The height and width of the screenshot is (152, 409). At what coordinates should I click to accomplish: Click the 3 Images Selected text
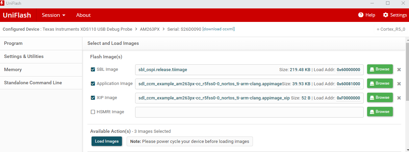[152, 131]
